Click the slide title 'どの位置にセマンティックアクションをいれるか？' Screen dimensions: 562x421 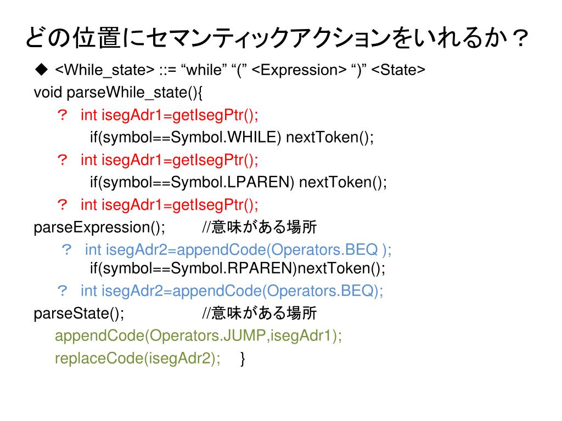277,38
